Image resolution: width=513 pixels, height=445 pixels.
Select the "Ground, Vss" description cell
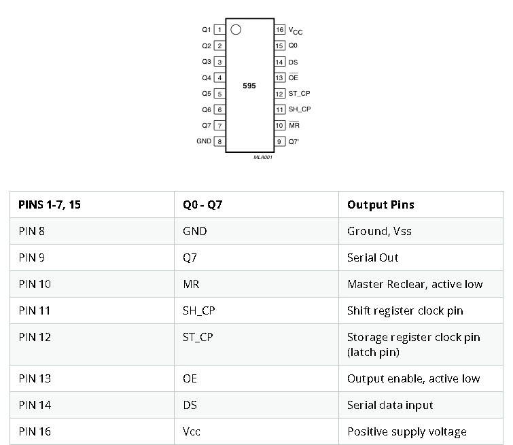point(379,231)
